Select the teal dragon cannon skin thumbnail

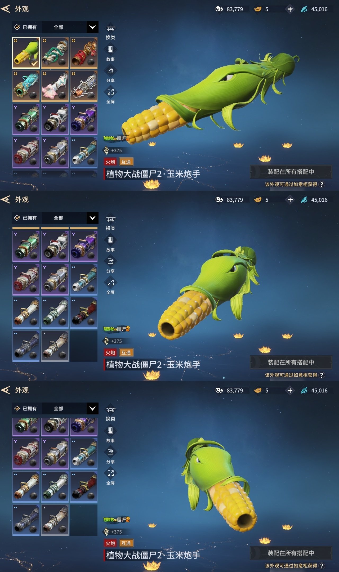click(x=26, y=86)
